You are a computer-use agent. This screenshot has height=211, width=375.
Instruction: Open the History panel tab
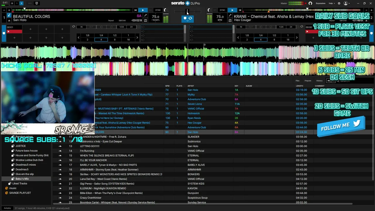(319, 81)
